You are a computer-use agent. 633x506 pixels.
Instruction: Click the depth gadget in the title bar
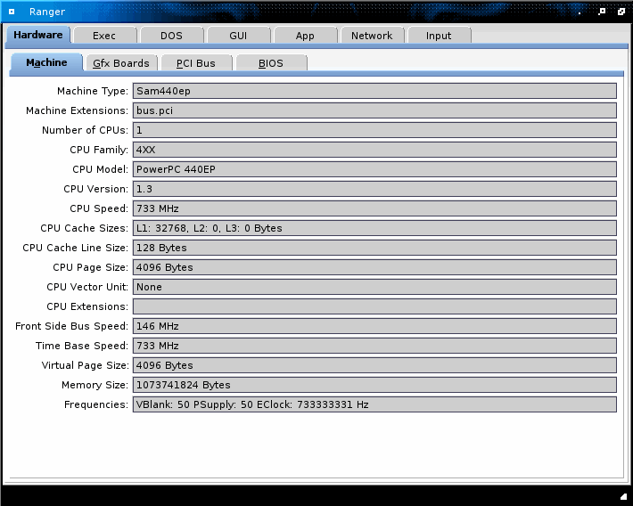click(x=621, y=12)
